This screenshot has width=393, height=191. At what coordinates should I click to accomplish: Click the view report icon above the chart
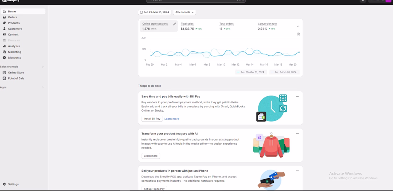[x=298, y=34]
